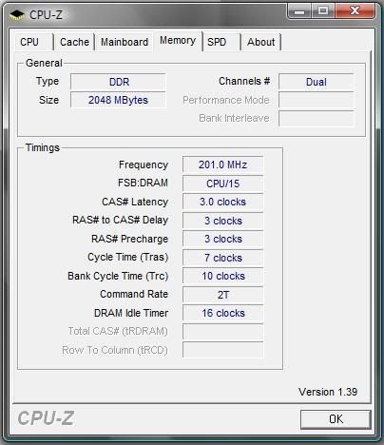Click the OK button

(336, 419)
